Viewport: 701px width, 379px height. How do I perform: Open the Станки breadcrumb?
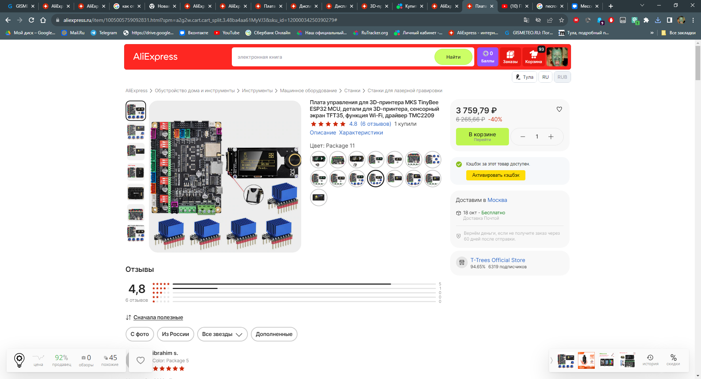pyautogui.click(x=352, y=91)
